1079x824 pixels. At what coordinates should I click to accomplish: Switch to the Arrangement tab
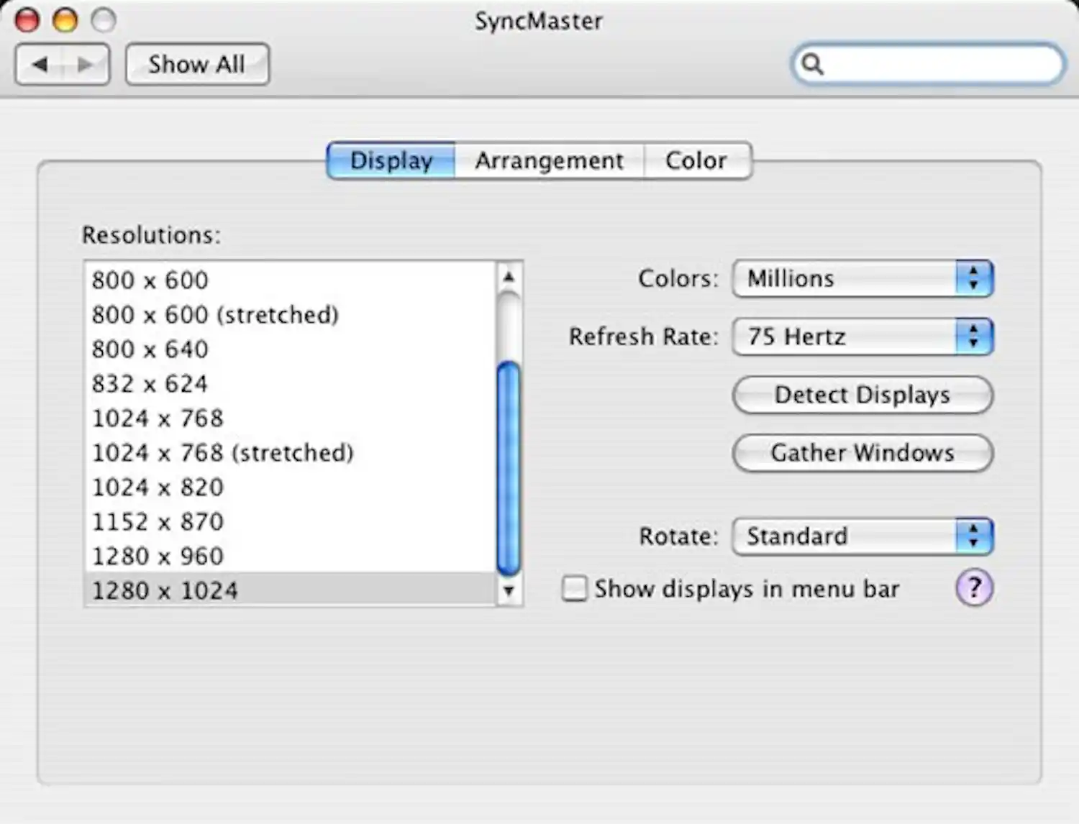549,160
